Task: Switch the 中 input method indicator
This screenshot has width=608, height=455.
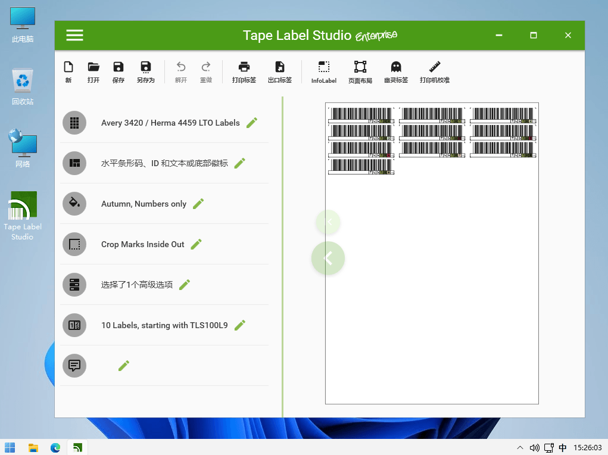Action: pyautogui.click(x=563, y=448)
